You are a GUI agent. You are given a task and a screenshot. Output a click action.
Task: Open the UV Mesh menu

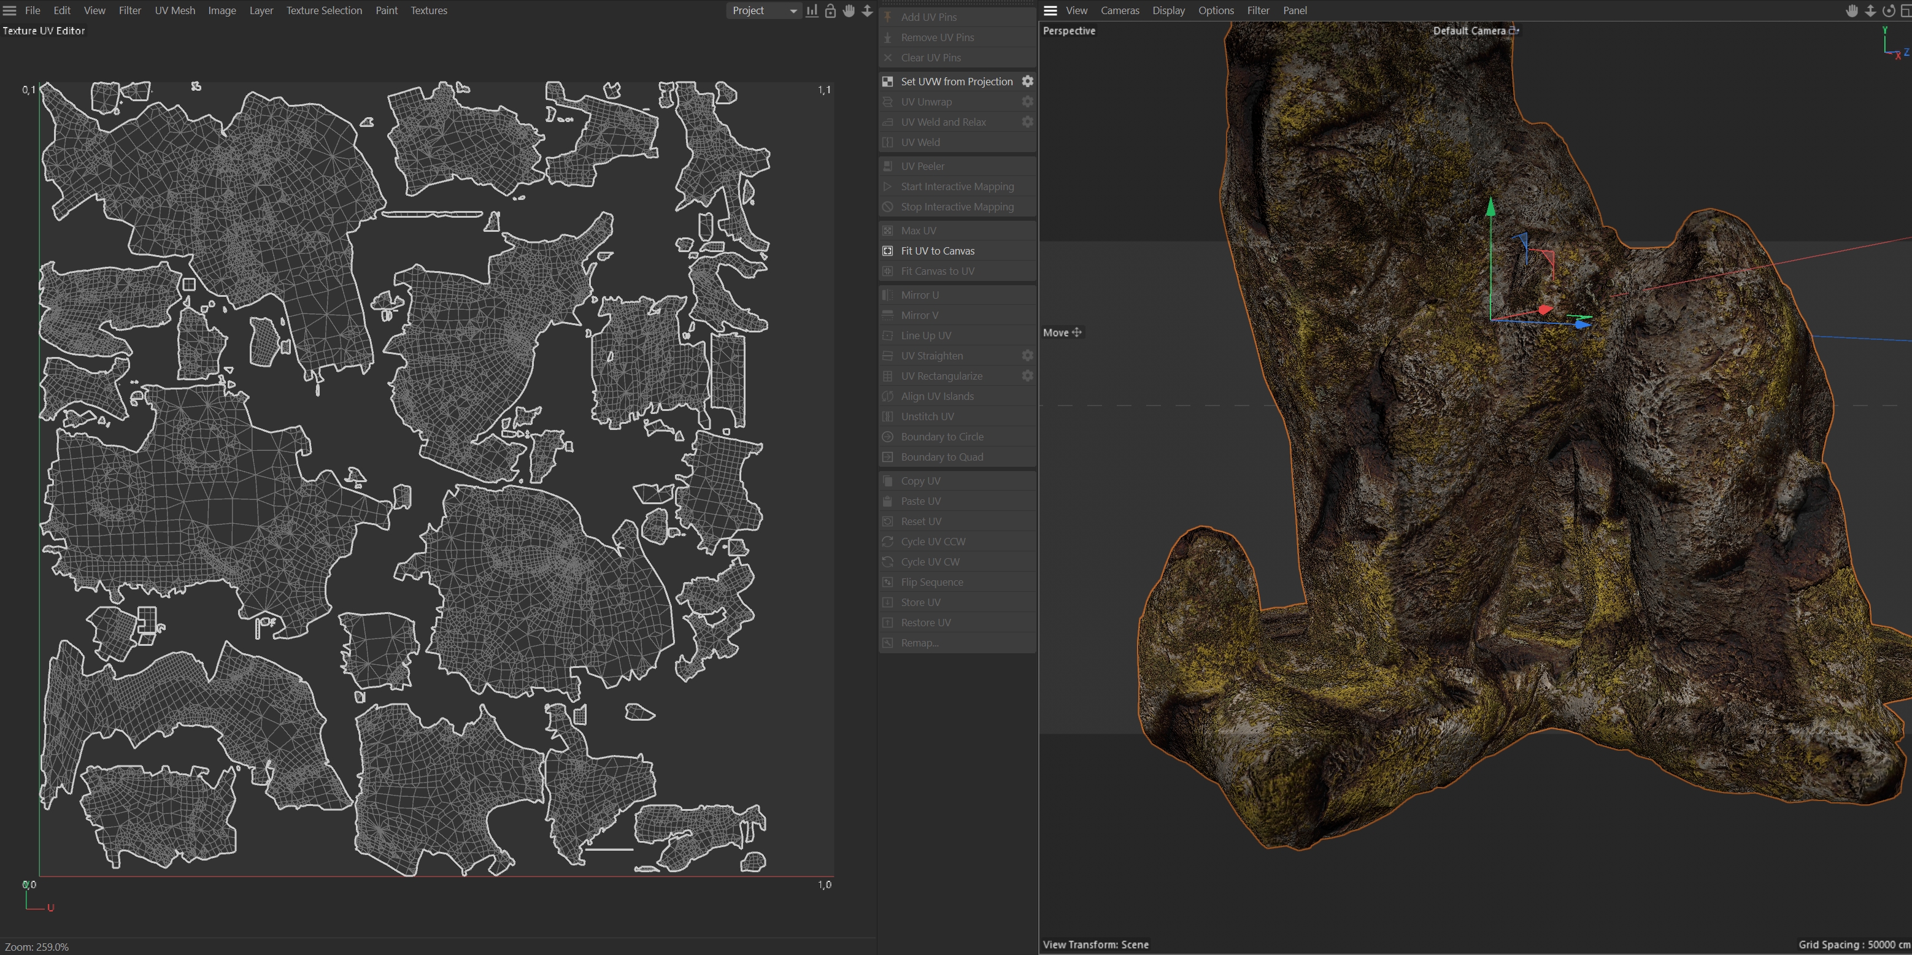click(x=174, y=10)
